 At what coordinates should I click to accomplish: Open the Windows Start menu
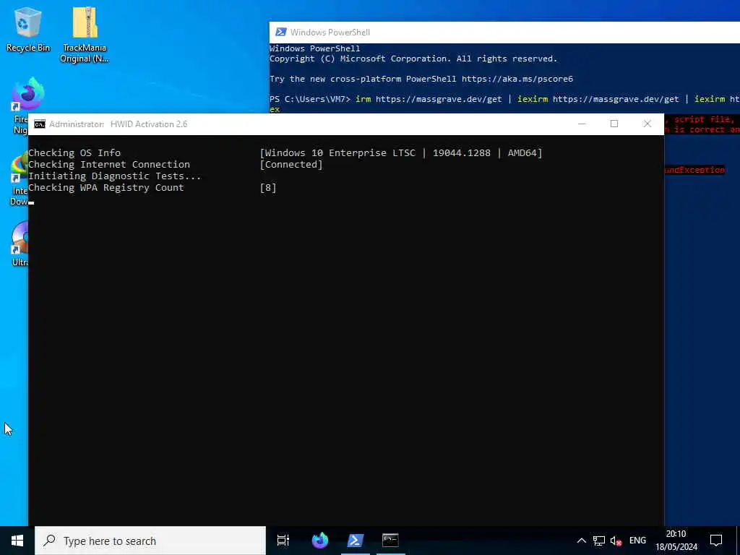pyautogui.click(x=17, y=541)
